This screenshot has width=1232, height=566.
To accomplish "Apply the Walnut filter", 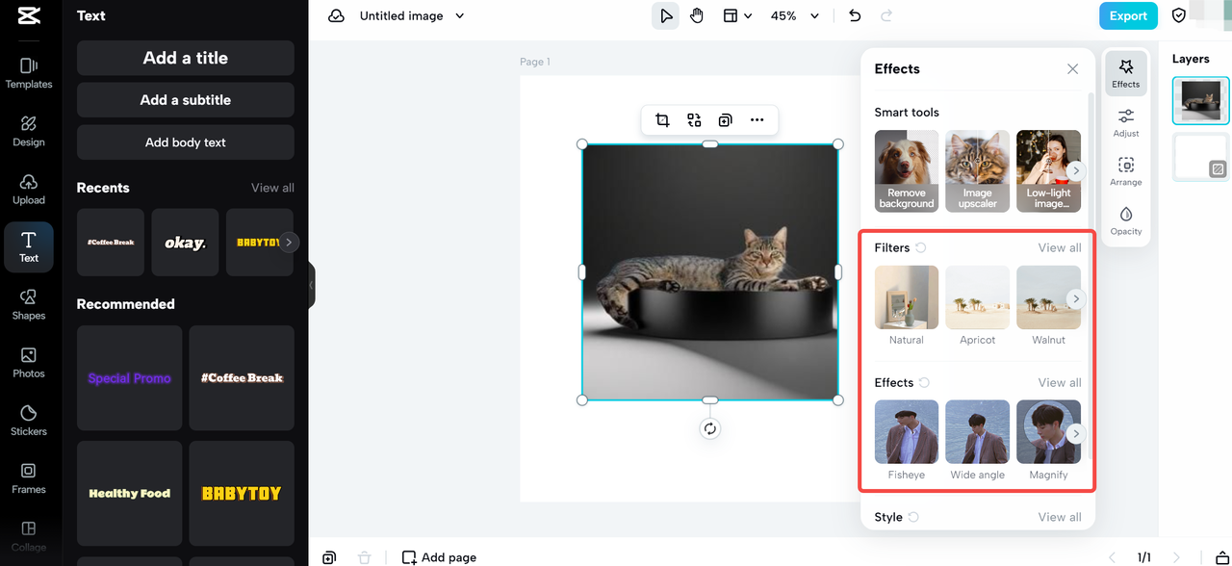I will pyautogui.click(x=1048, y=305).
